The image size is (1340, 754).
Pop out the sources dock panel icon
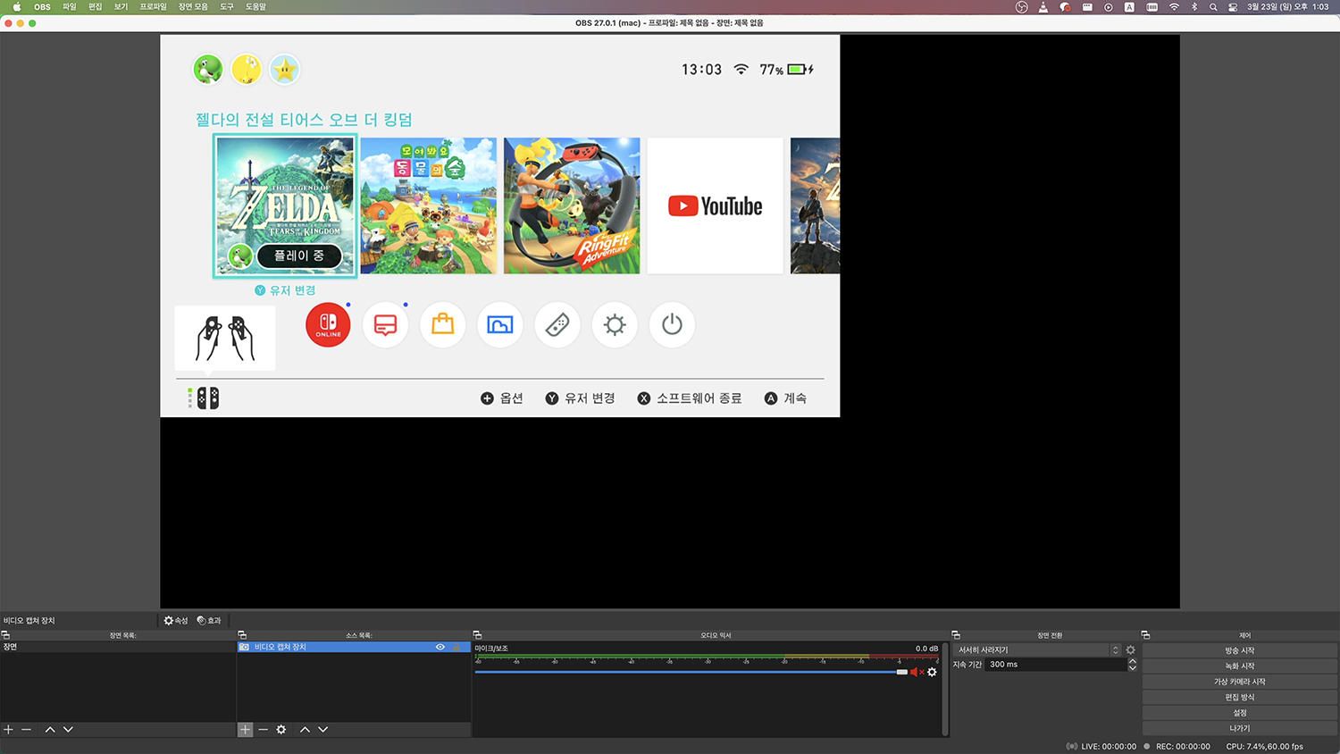(242, 635)
